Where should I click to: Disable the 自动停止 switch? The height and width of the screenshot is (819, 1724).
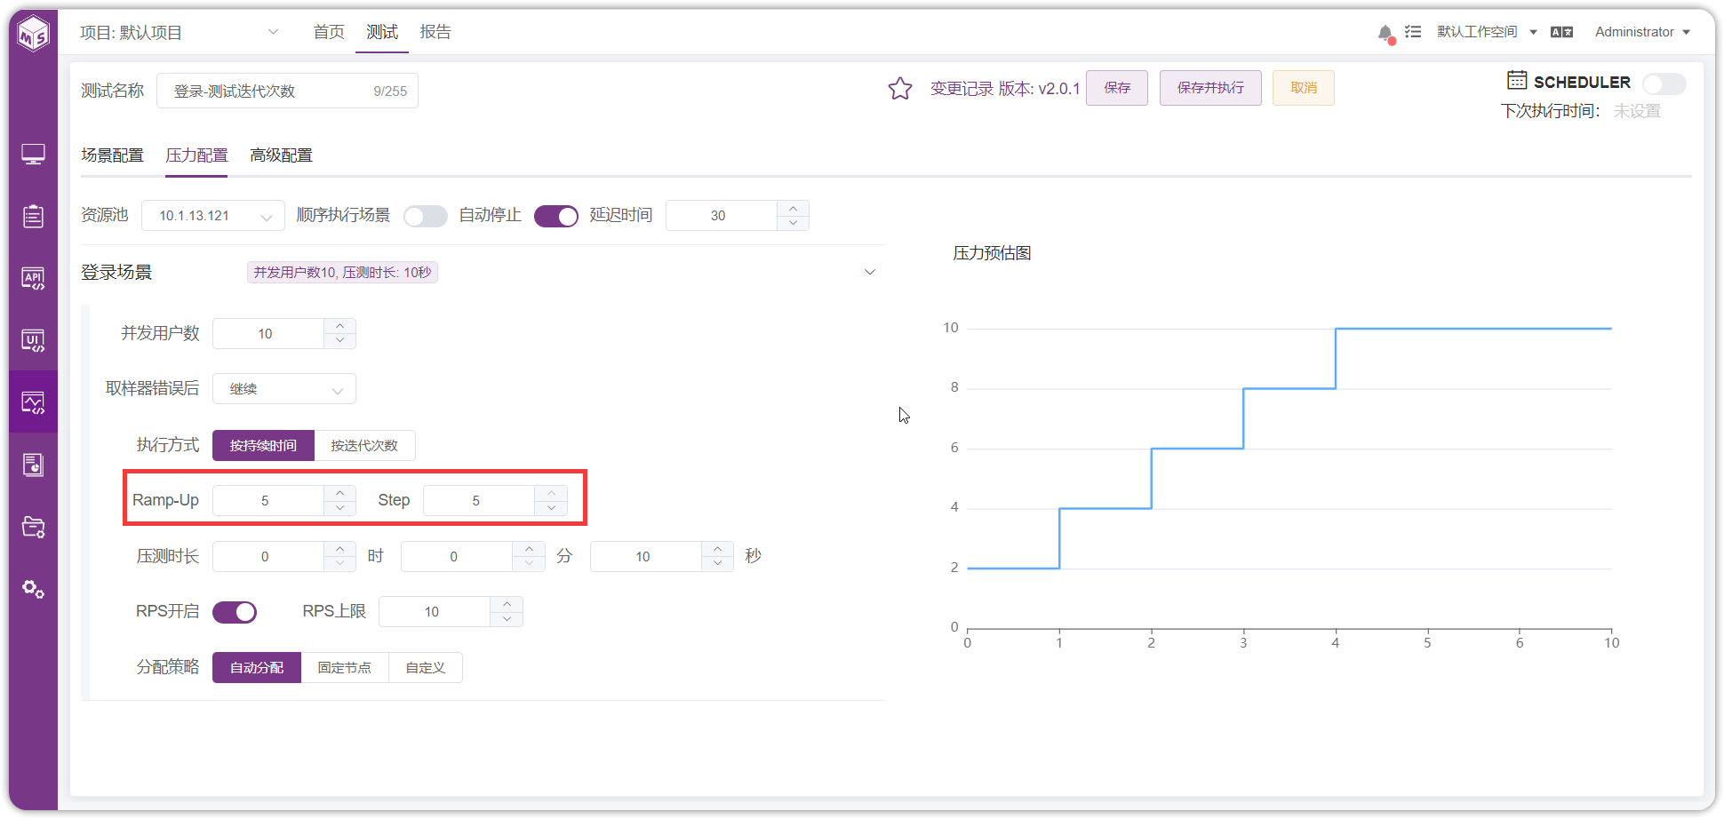pos(556,216)
